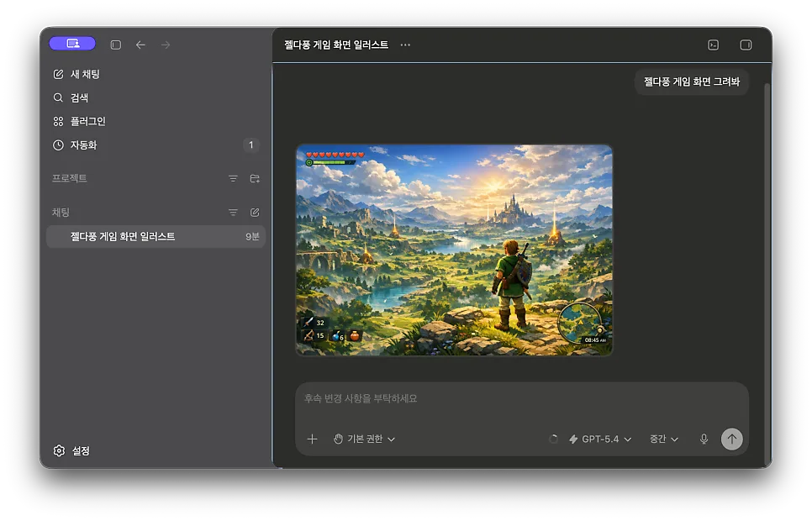Click user message 젤다풍 게임 화면 그려봐
The image size is (812, 521).
(x=692, y=82)
